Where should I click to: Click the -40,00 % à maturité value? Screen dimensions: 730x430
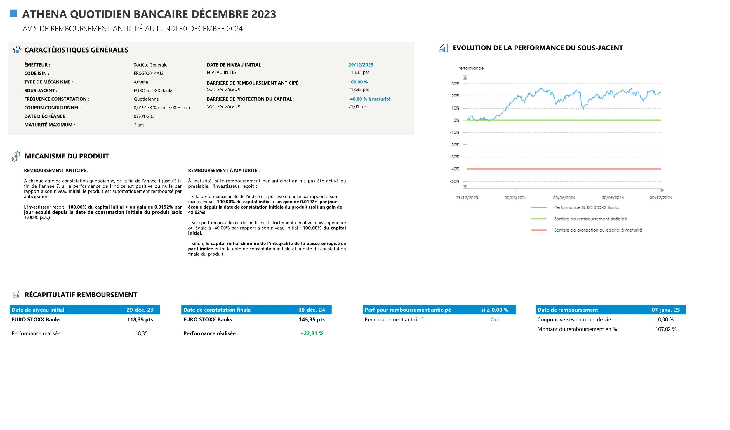369,99
